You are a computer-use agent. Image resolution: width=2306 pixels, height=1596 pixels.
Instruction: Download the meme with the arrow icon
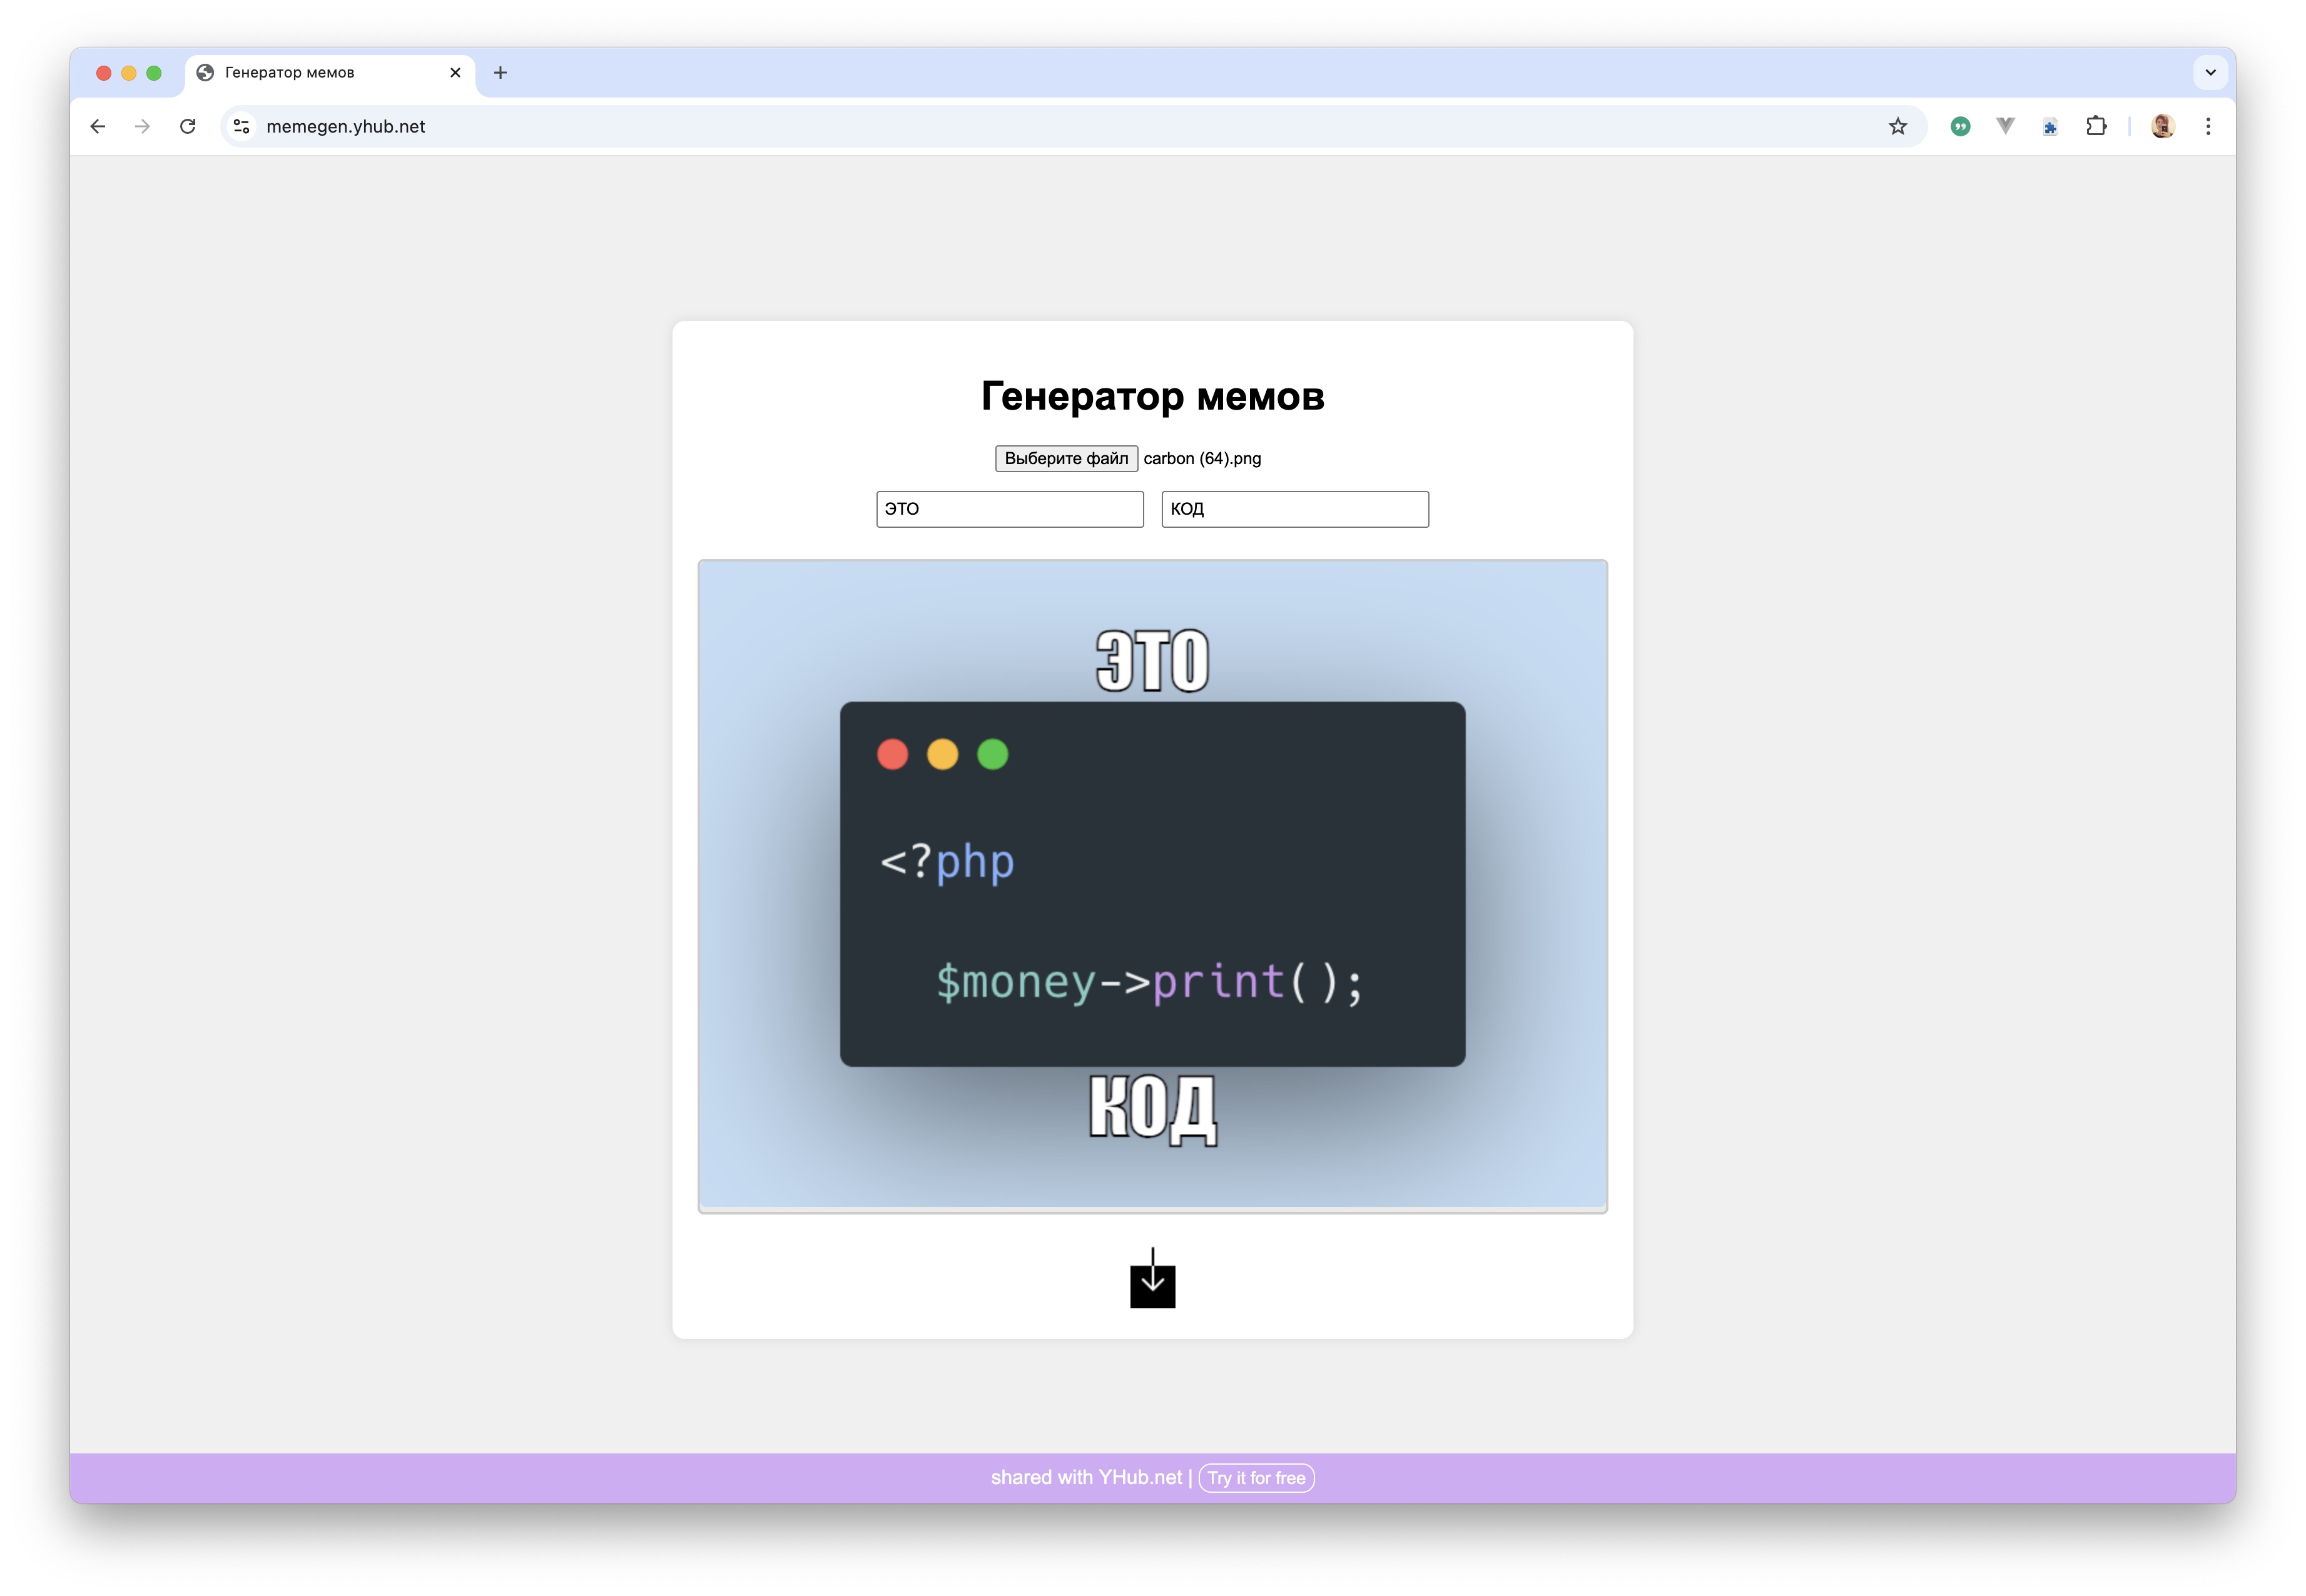1152,1278
